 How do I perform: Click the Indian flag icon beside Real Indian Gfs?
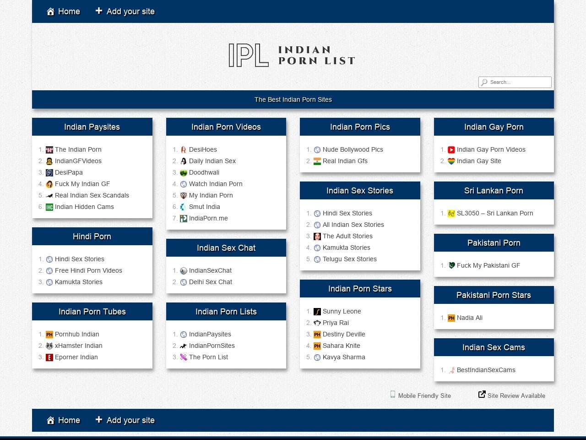point(317,161)
